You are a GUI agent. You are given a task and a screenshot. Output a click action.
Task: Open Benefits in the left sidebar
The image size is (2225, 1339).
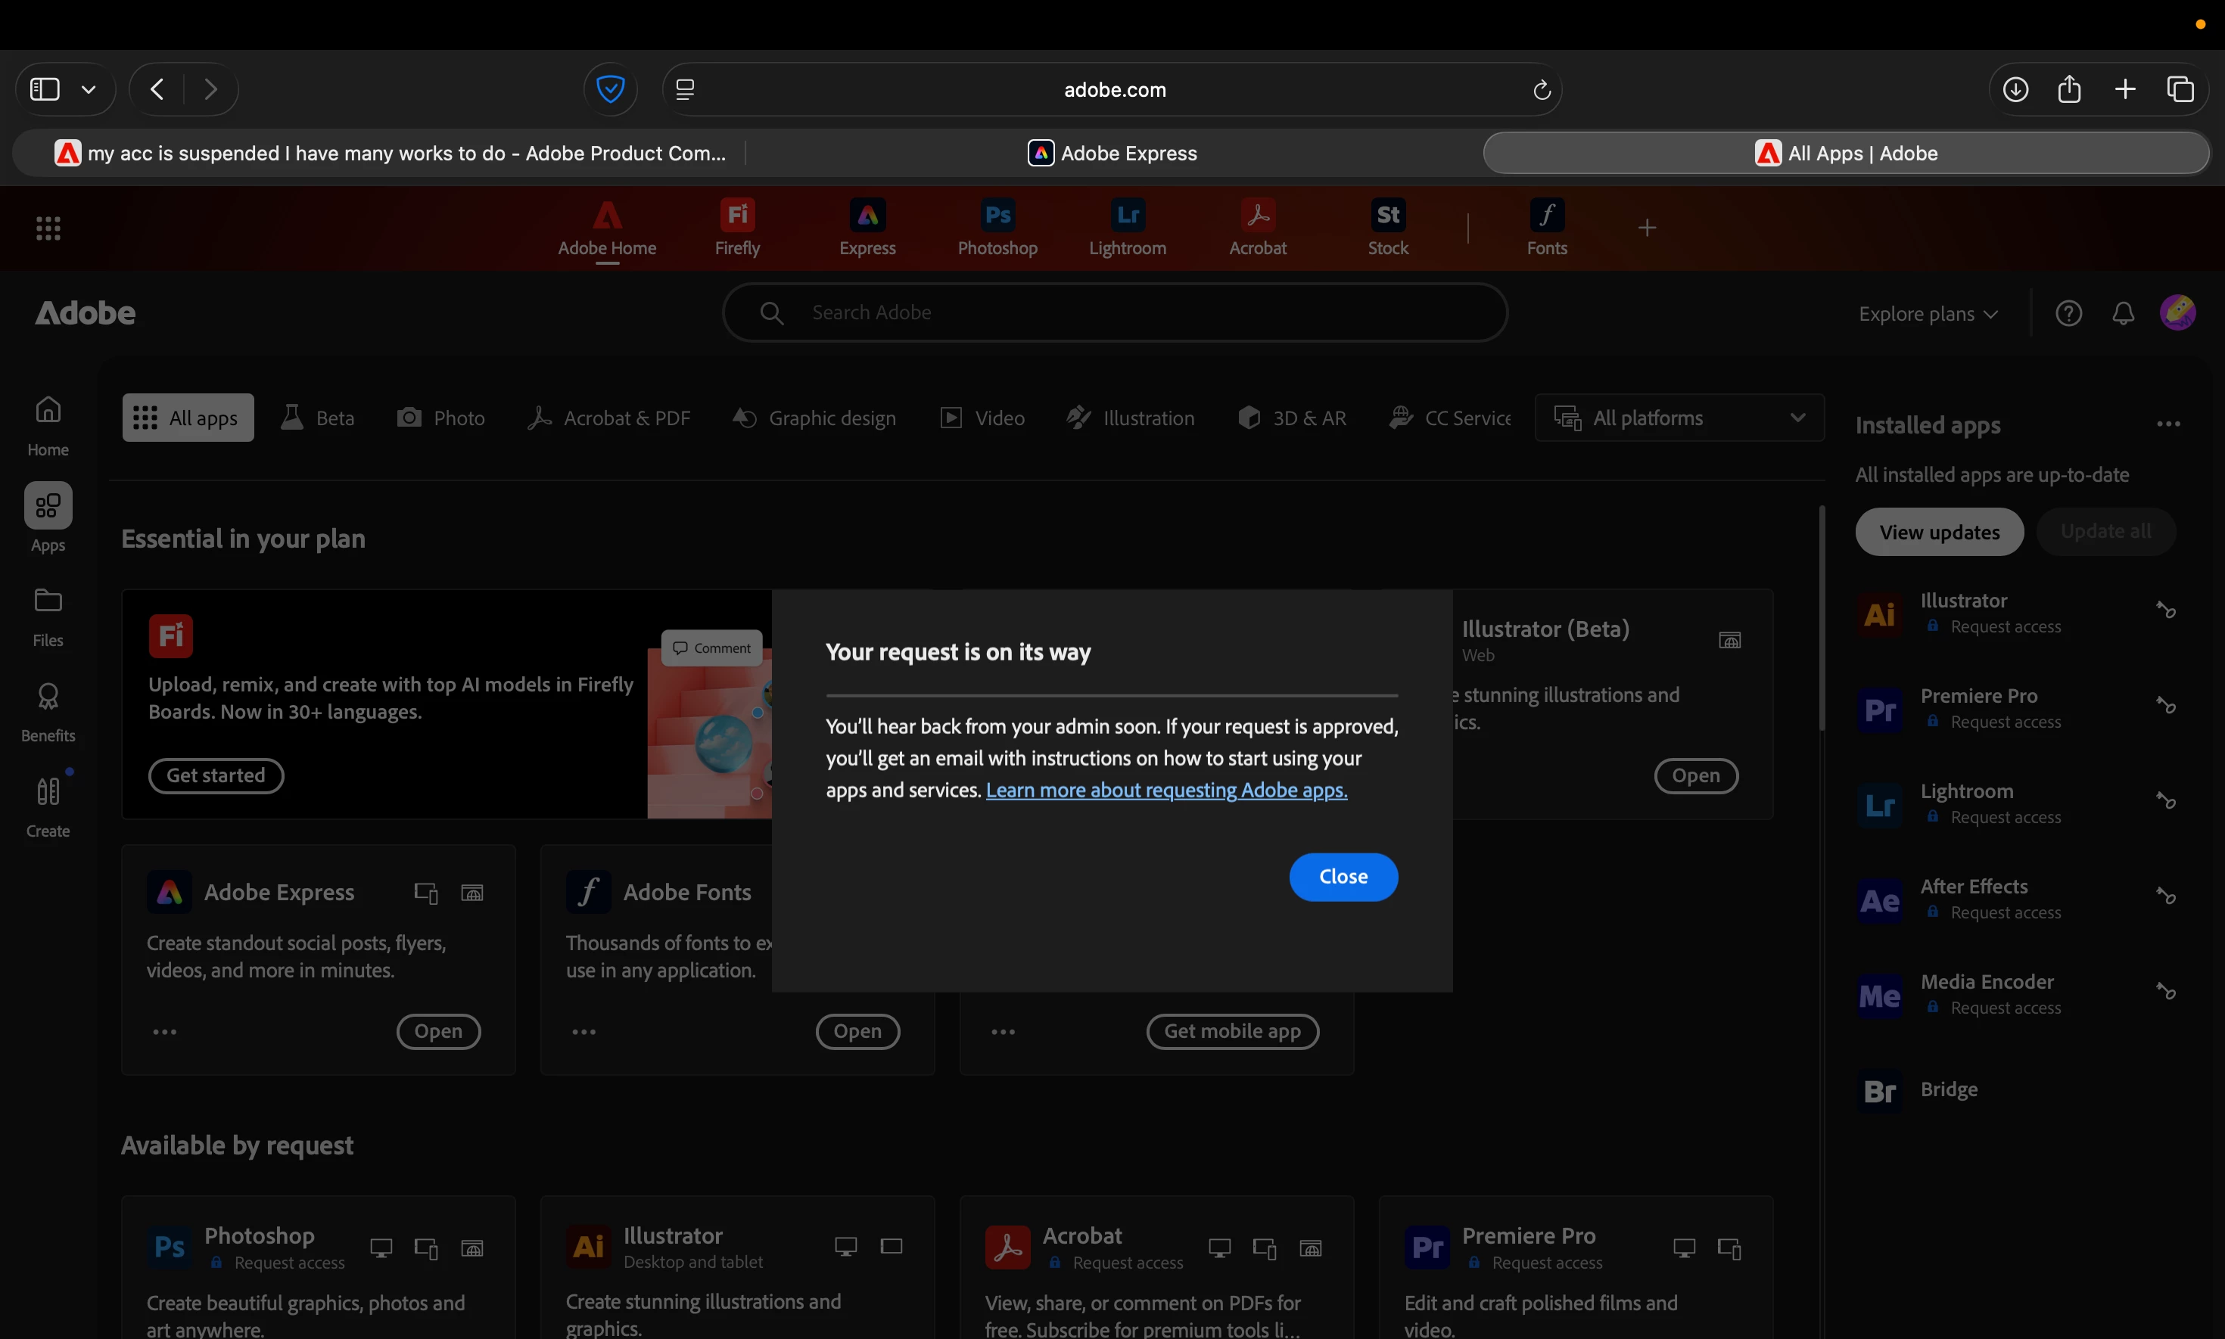point(48,712)
